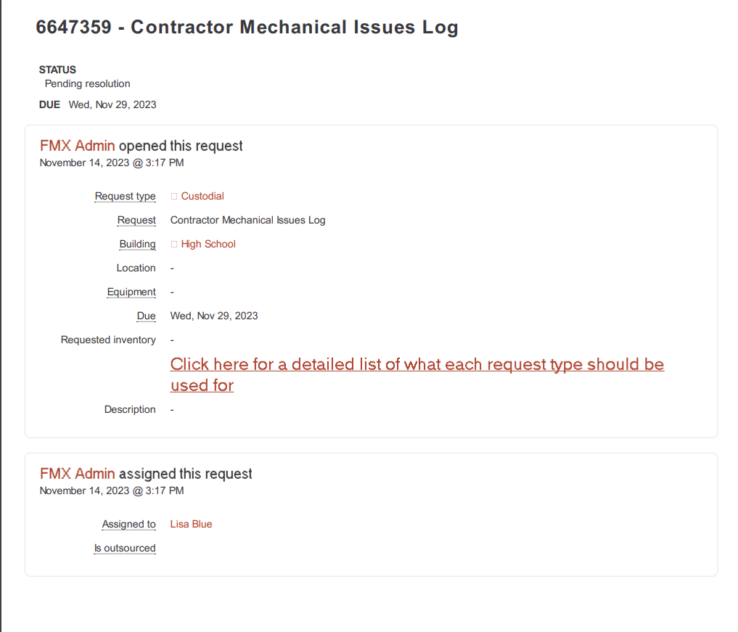Click the page title 6647359 Contractor Mechanical Issues Log
Viewport: 738px width, 632px height.
coord(247,28)
